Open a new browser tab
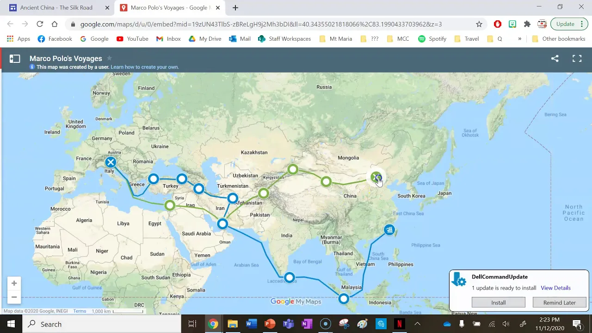The width and height of the screenshot is (592, 333). coord(235,7)
